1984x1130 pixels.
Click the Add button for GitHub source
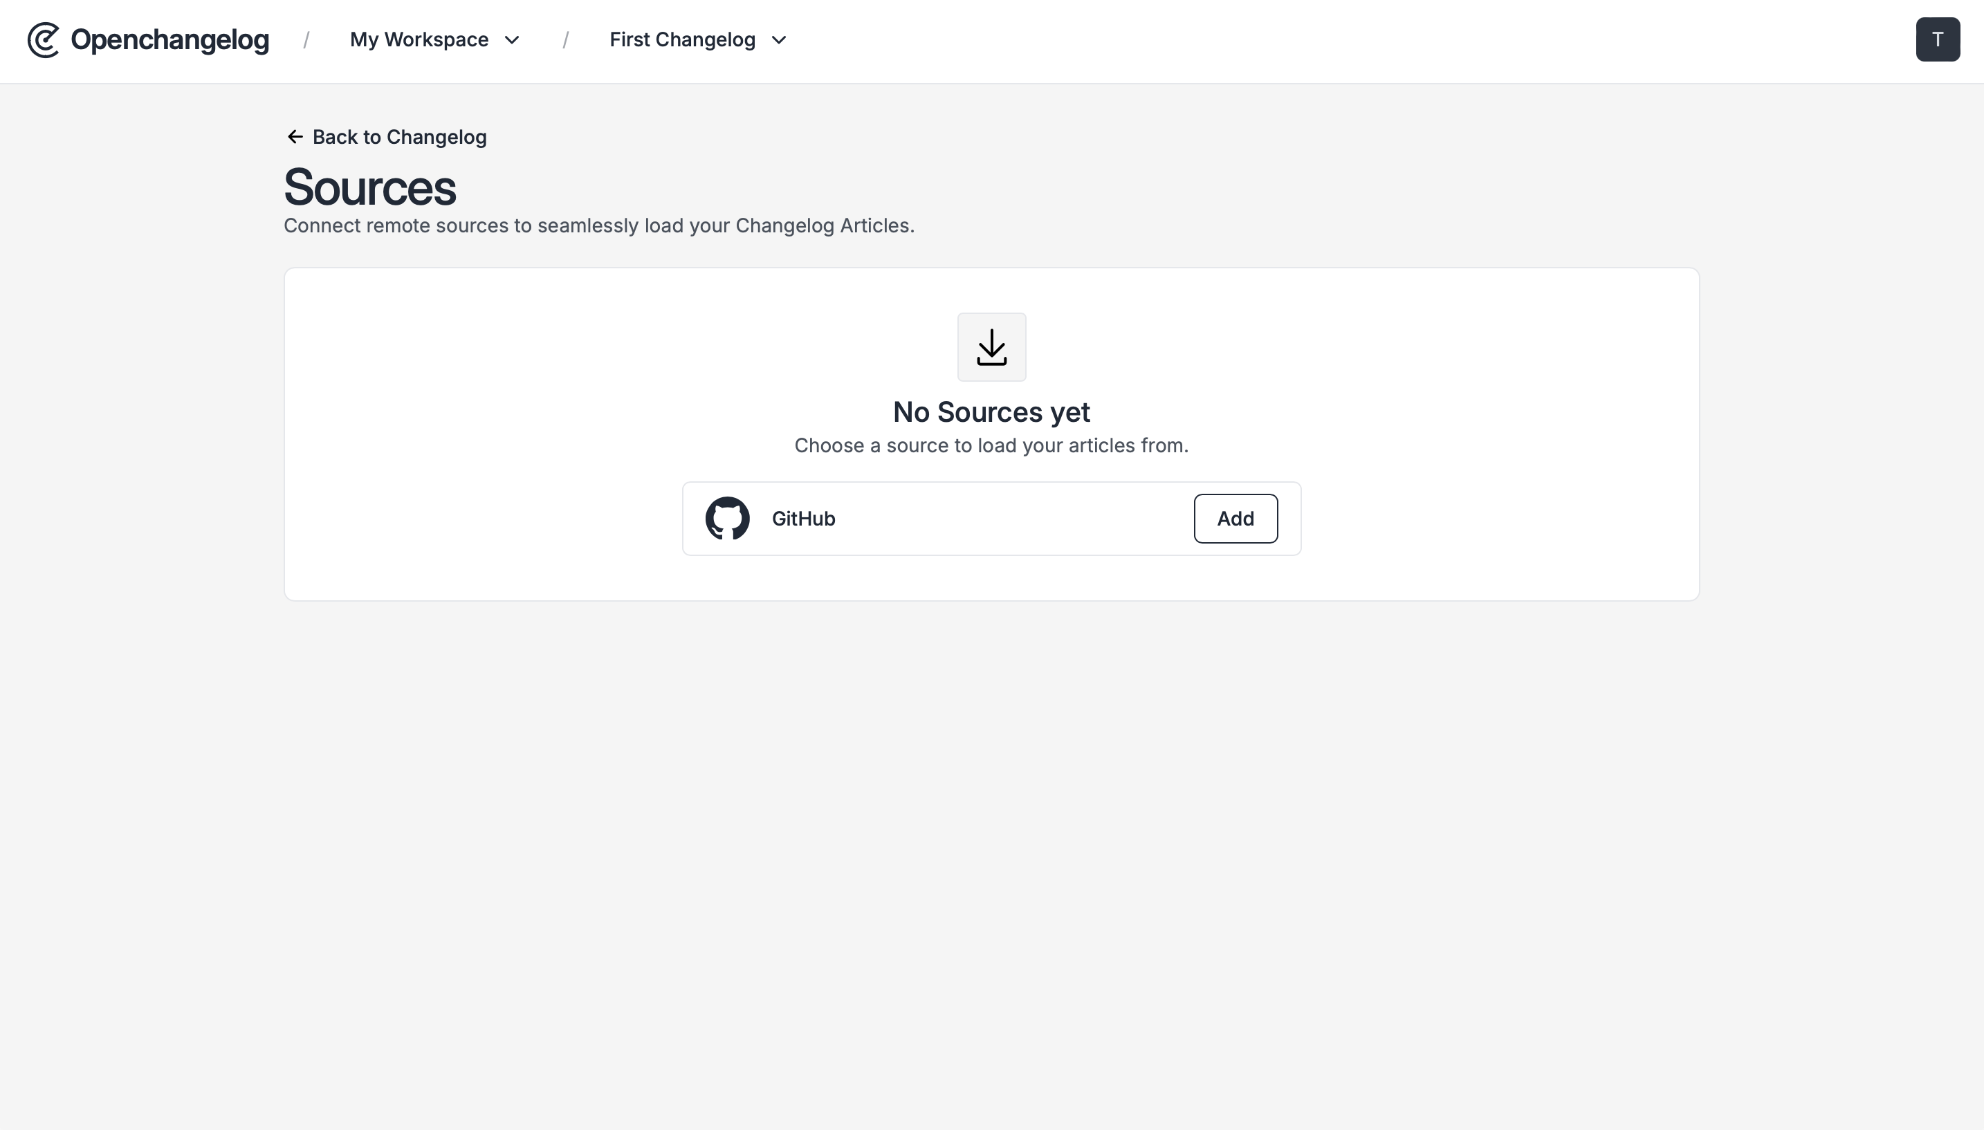(1234, 518)
